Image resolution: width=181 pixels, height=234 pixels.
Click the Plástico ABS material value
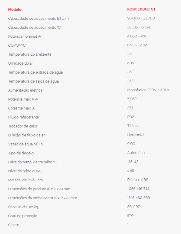click(x=138, y=180)
